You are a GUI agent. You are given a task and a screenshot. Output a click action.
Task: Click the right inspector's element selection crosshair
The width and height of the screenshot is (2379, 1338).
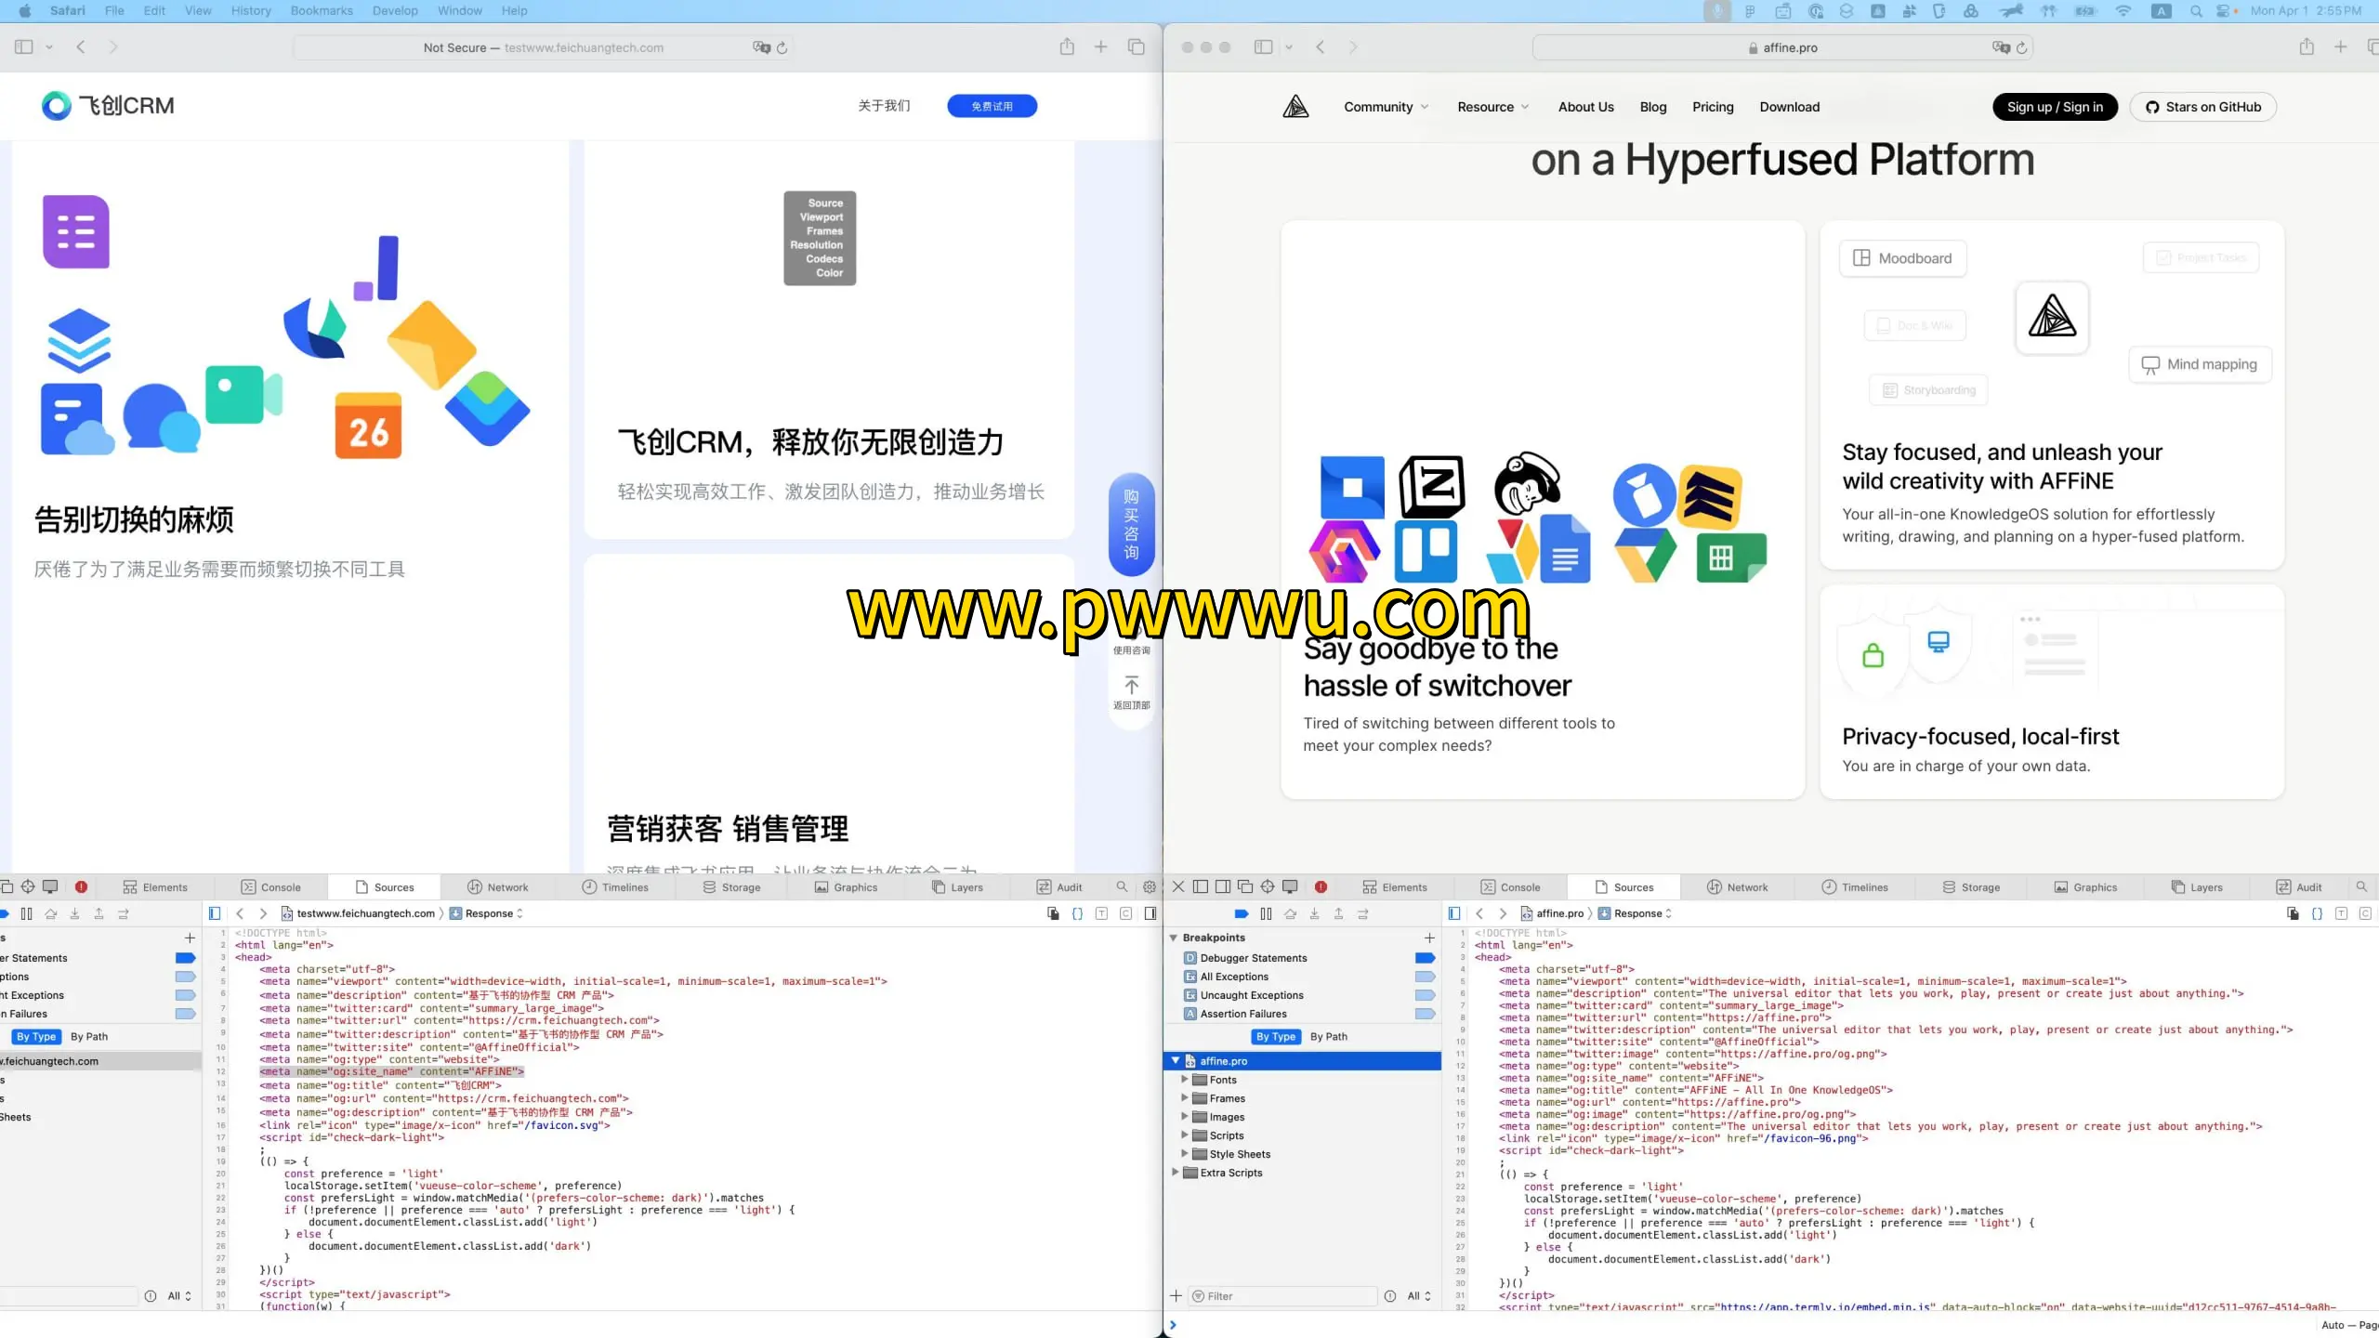click(1268, 886)
